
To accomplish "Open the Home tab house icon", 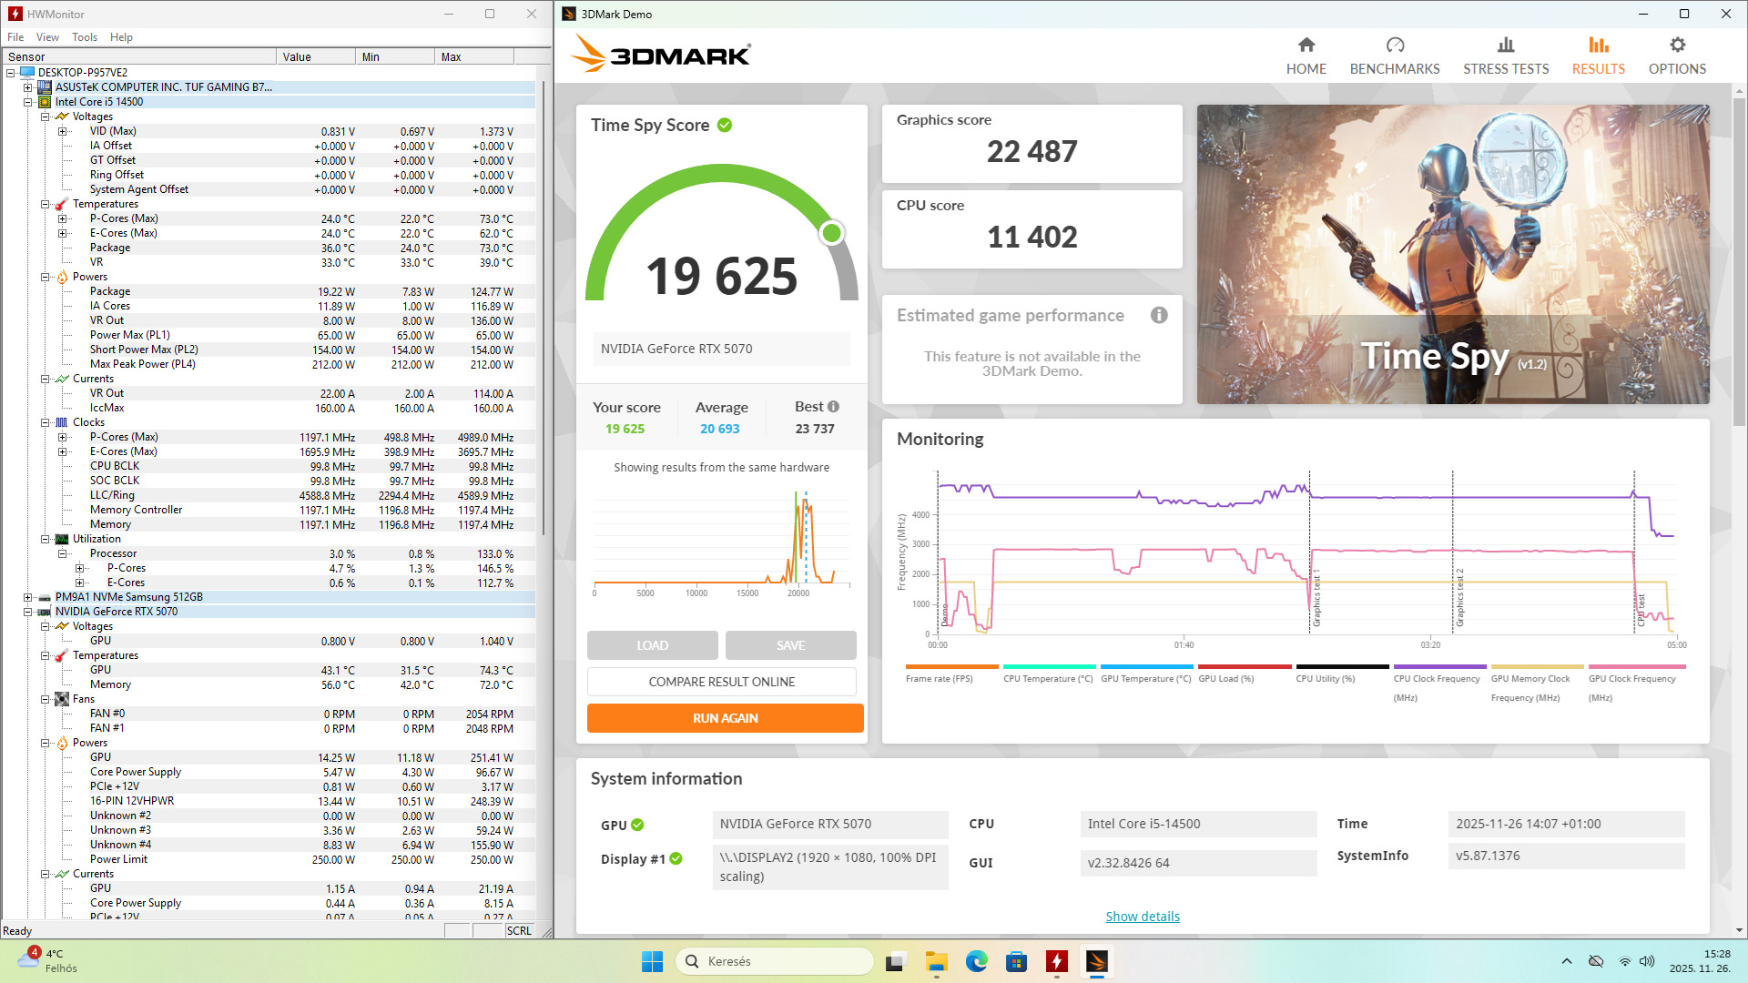I will 1306,46.
